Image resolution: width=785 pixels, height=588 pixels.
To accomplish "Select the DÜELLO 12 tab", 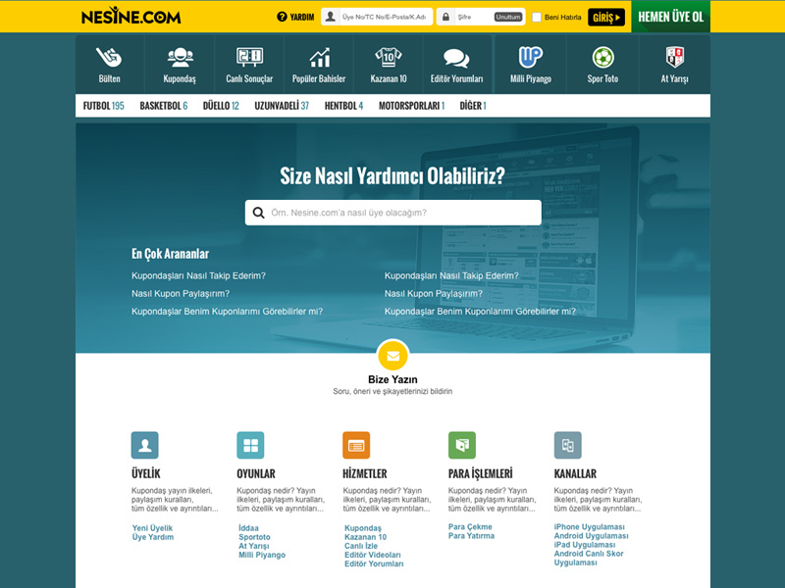I will [x=221, y=106].
